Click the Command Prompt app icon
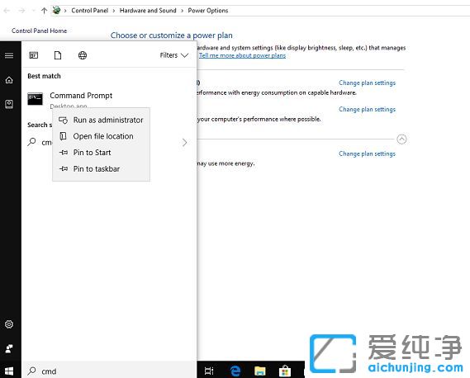 (35, 99)
